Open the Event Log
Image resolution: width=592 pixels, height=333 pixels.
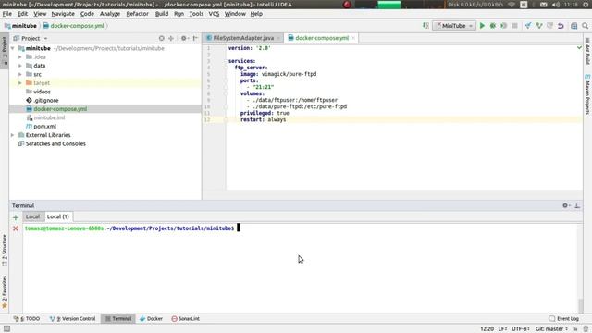coord(563,319)
